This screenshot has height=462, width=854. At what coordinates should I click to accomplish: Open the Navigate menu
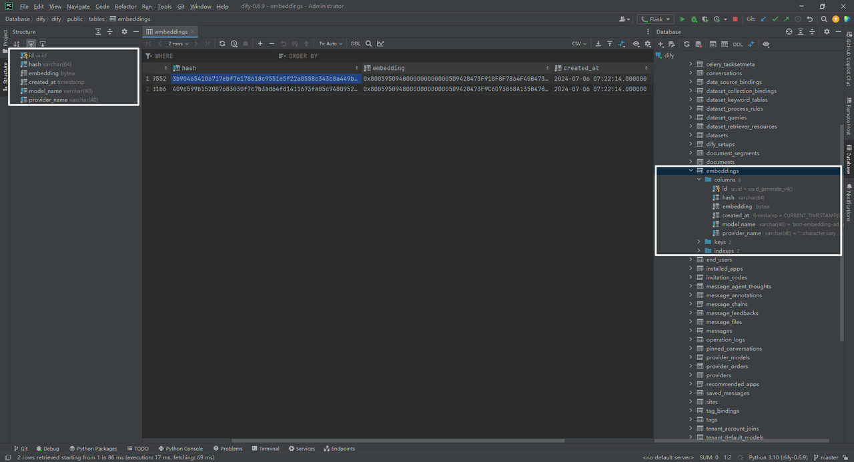pos(78,6)
